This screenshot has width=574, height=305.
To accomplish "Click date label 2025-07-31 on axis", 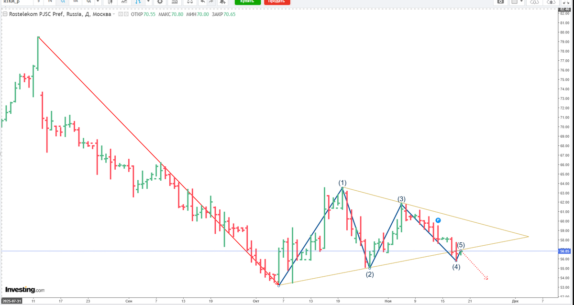I will (x=12, y=301).
